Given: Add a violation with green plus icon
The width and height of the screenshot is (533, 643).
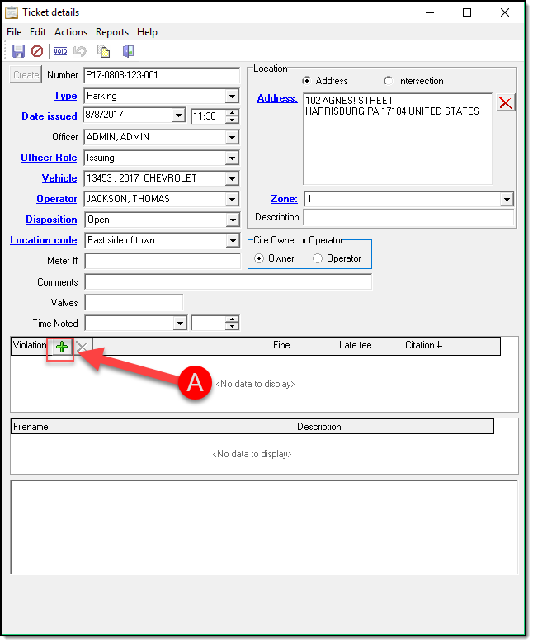Looking at the screenshot, I should (62, 347).
